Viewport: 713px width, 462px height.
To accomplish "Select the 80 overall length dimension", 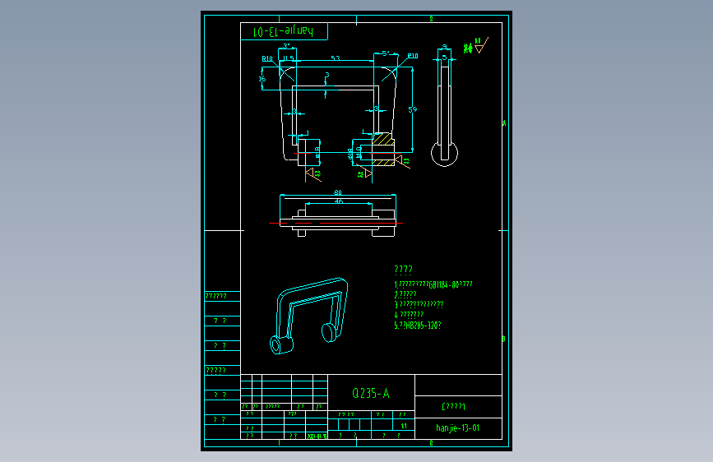I will click(x=337, y=192).
